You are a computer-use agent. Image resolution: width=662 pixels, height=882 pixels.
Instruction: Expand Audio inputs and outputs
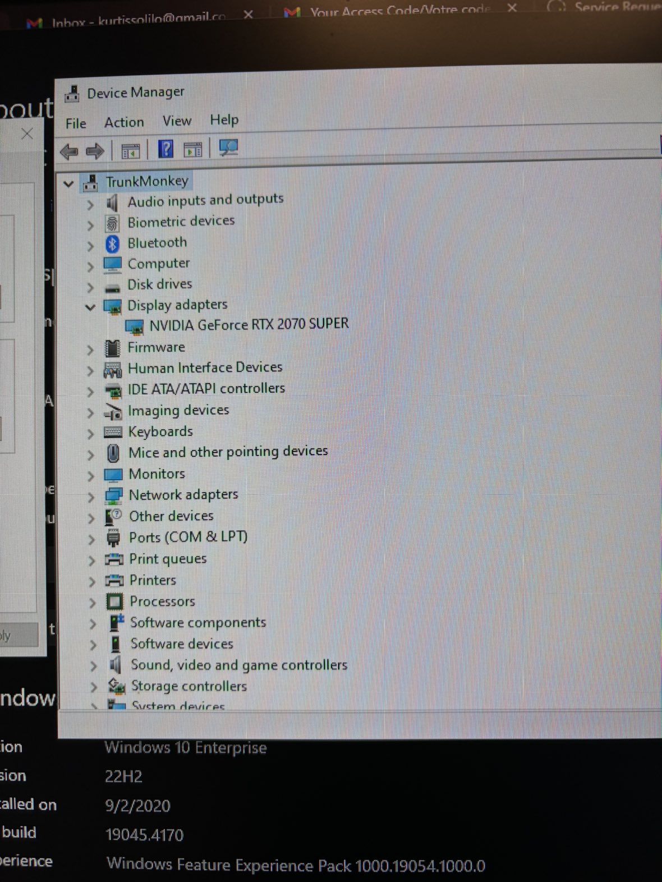90,205
